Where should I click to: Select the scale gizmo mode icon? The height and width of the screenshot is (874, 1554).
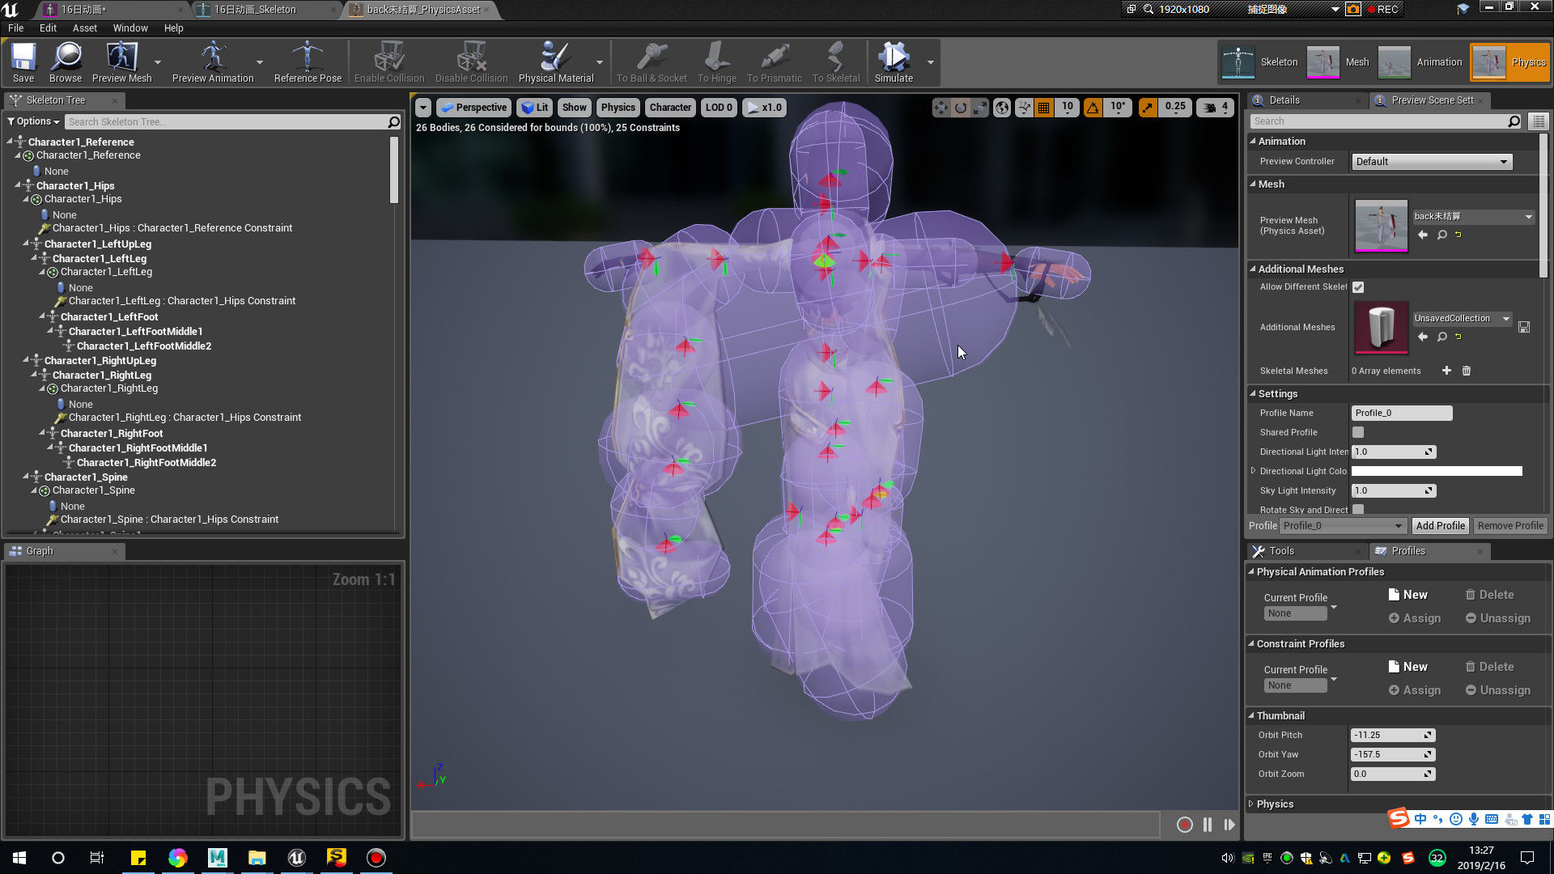(979, 108)
